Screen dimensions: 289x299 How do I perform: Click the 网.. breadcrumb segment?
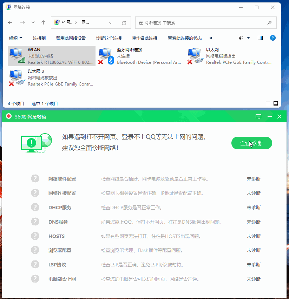(70, 22)
